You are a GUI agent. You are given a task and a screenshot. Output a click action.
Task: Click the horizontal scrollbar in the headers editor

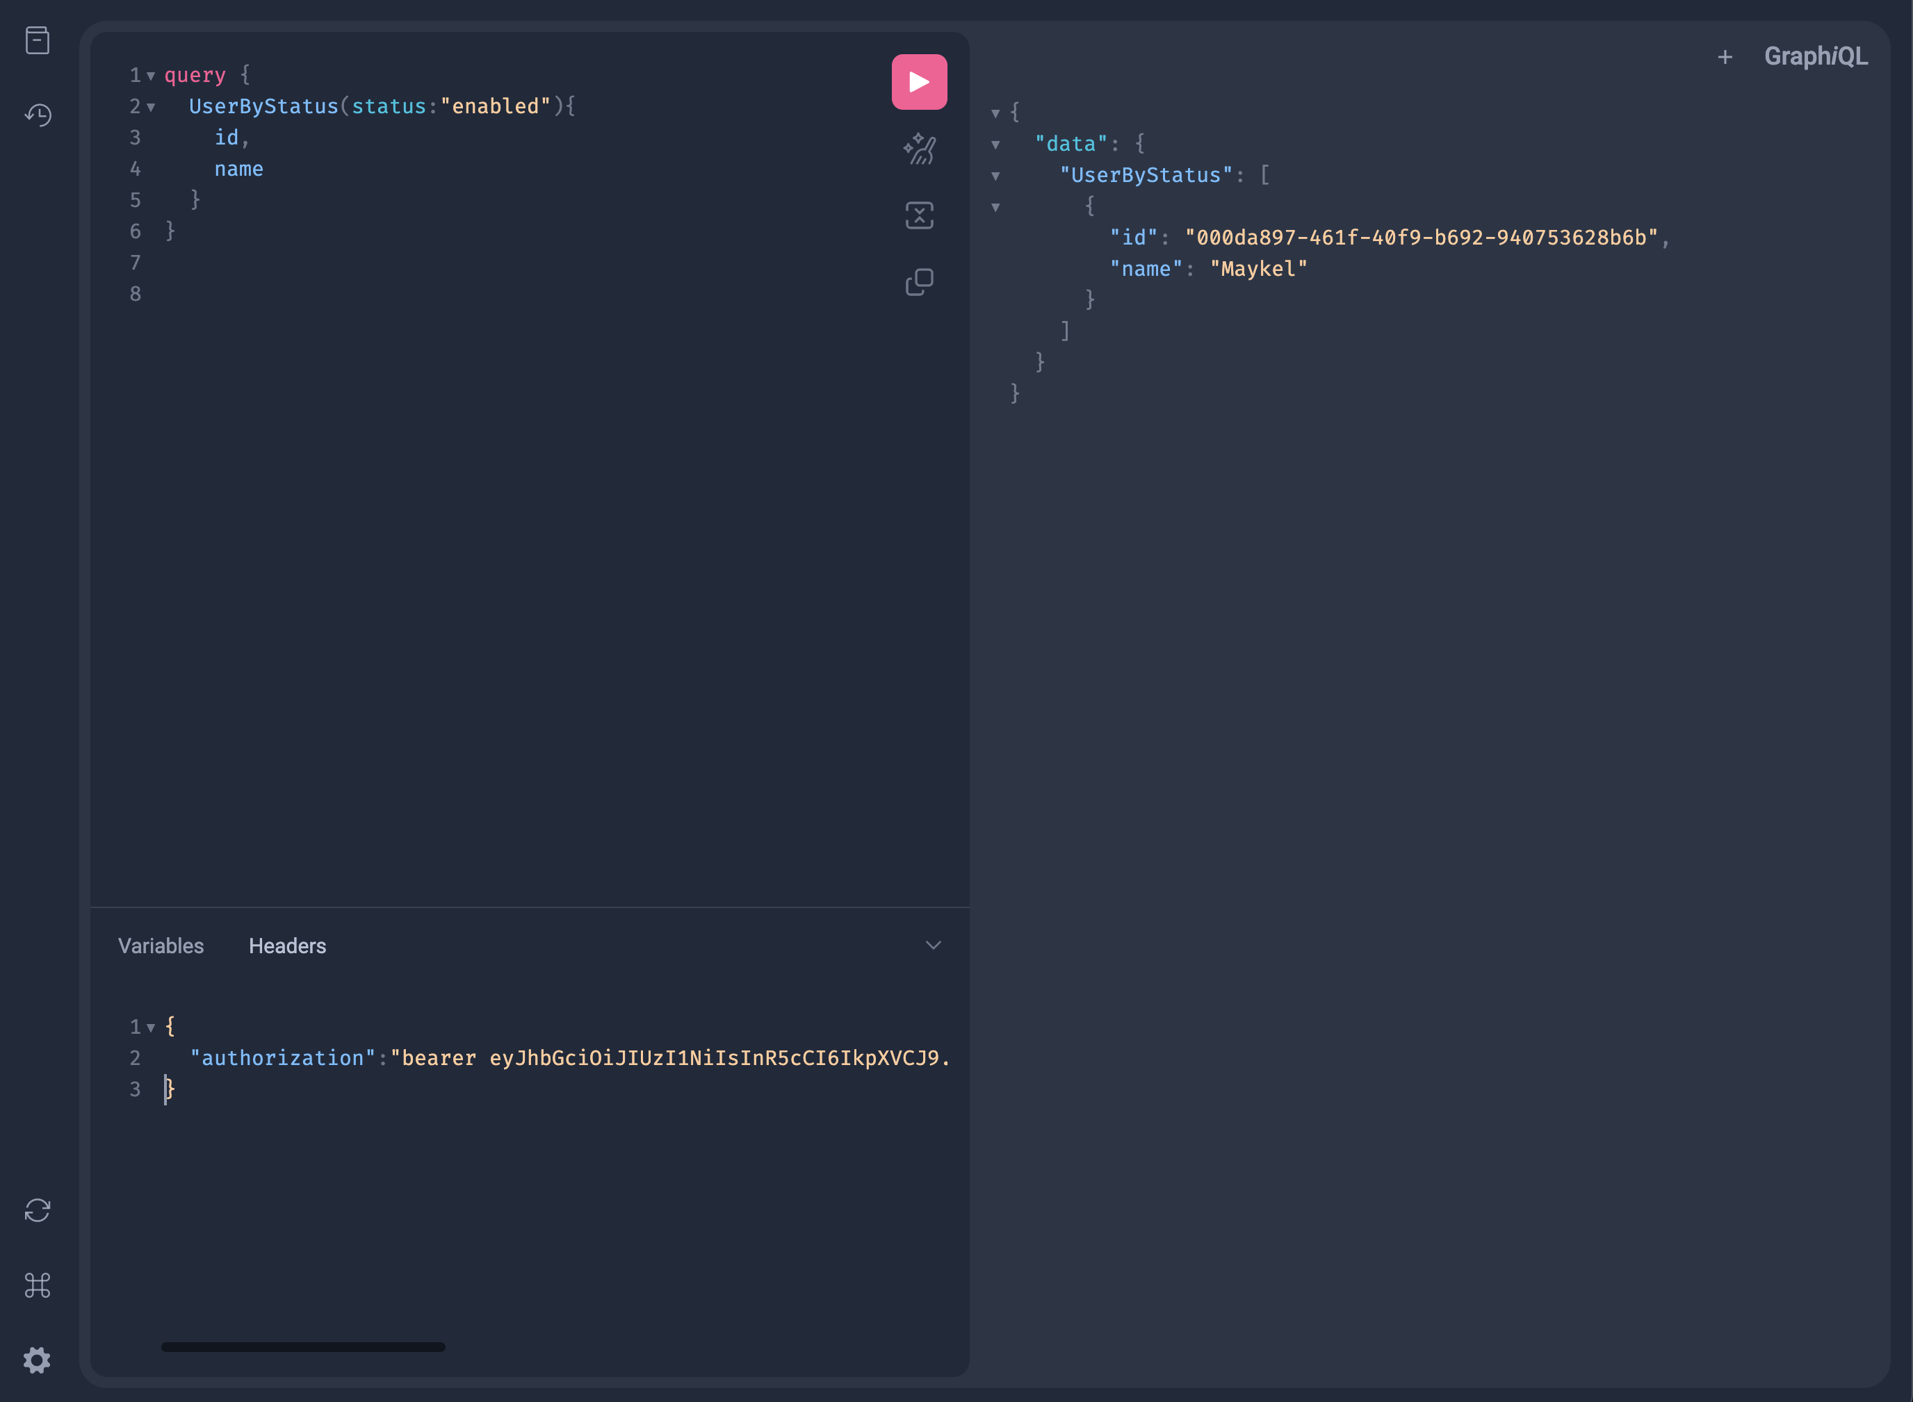click(x=303, y=1347)
